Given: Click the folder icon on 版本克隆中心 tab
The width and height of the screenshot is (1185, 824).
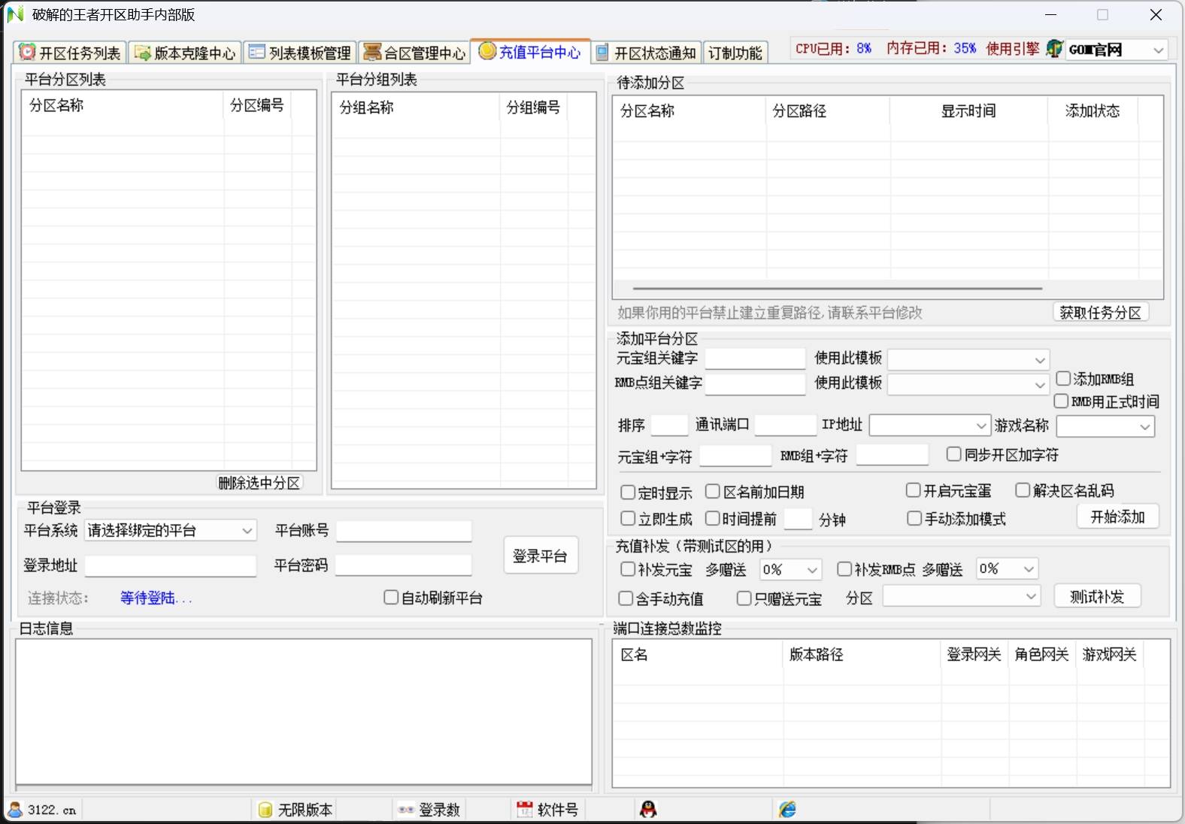Looking at the screenshot, I should 142,53.
